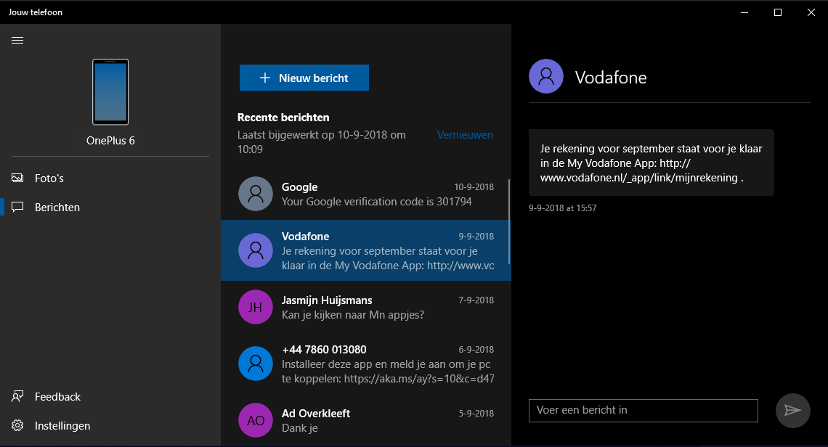
Task: Click the plus icon on Nieuw bericht
Action: tap(265, 78)
